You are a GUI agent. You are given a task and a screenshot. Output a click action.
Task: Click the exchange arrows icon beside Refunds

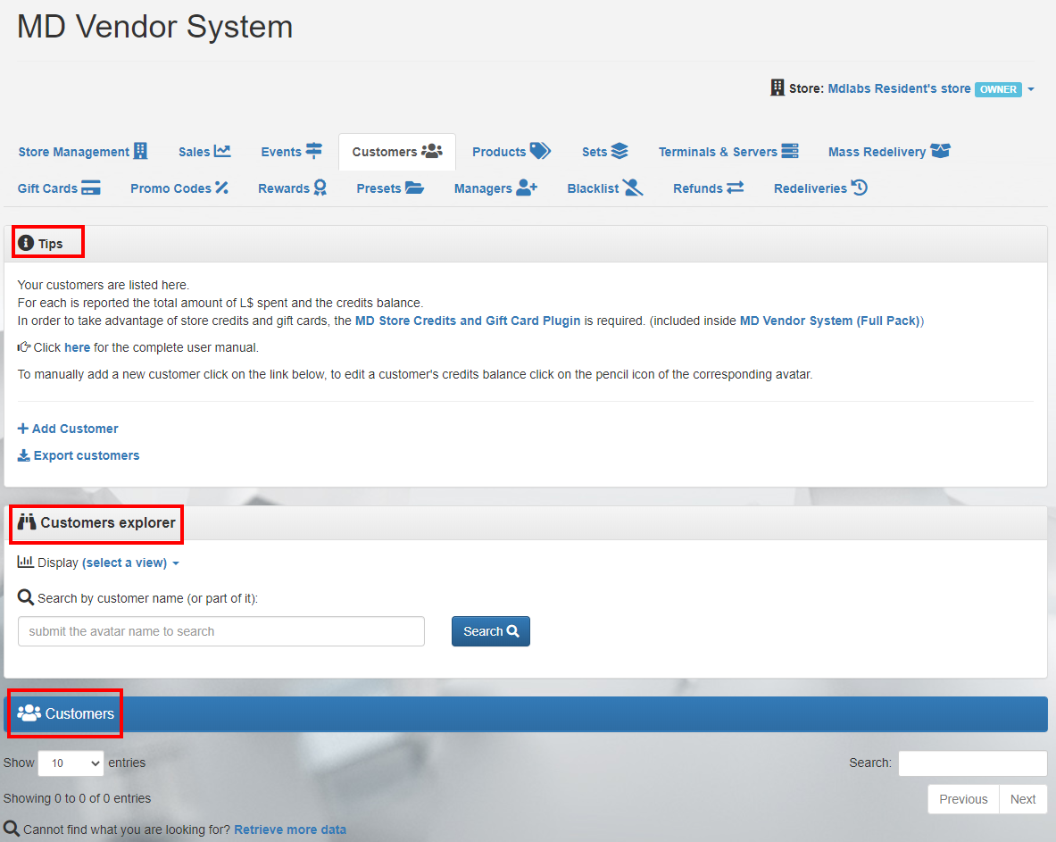[735, 188]
